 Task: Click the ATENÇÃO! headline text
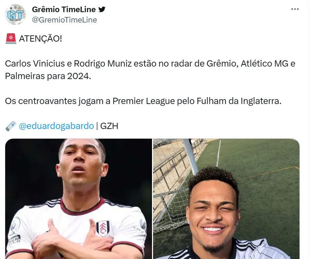(x=41, y=39)
